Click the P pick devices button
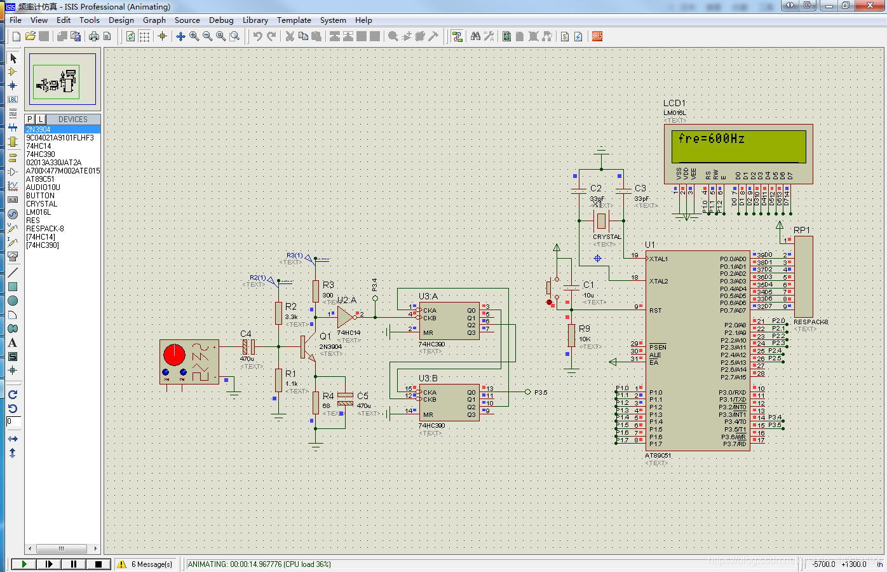Screen dimensions: 887x572 click(30, 119)
